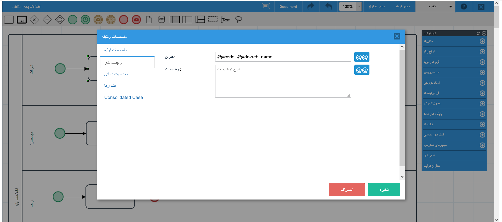Click the Text annotation tool
Image resolution: width=502 pixels, height=222 pixels.
[x=225, y=20]
